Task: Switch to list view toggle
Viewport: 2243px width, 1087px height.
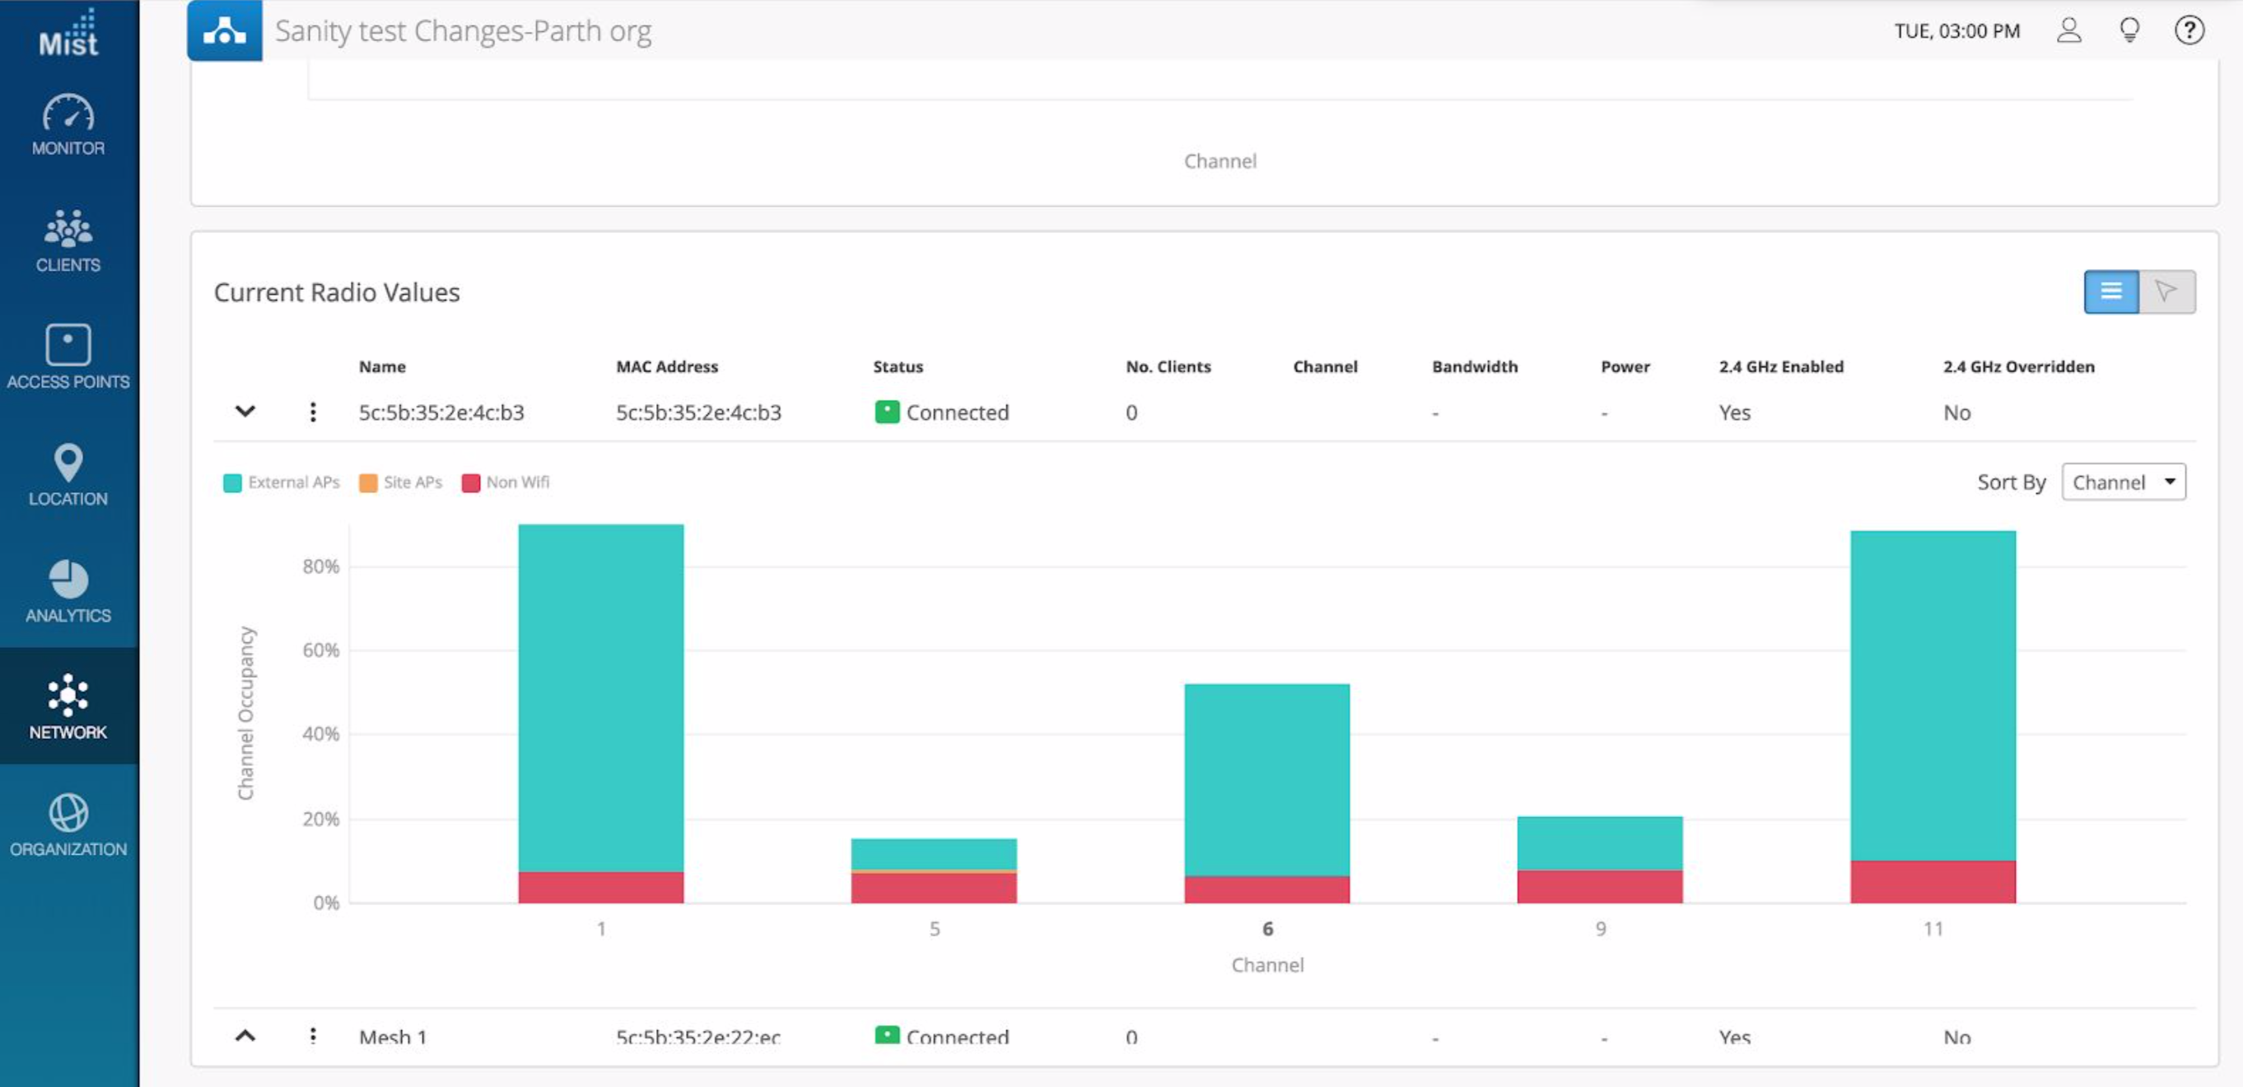Action: [x=2110, y=292]
